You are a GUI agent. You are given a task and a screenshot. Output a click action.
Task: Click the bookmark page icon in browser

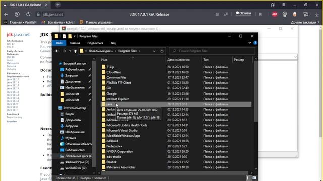[x=260, y=14]
